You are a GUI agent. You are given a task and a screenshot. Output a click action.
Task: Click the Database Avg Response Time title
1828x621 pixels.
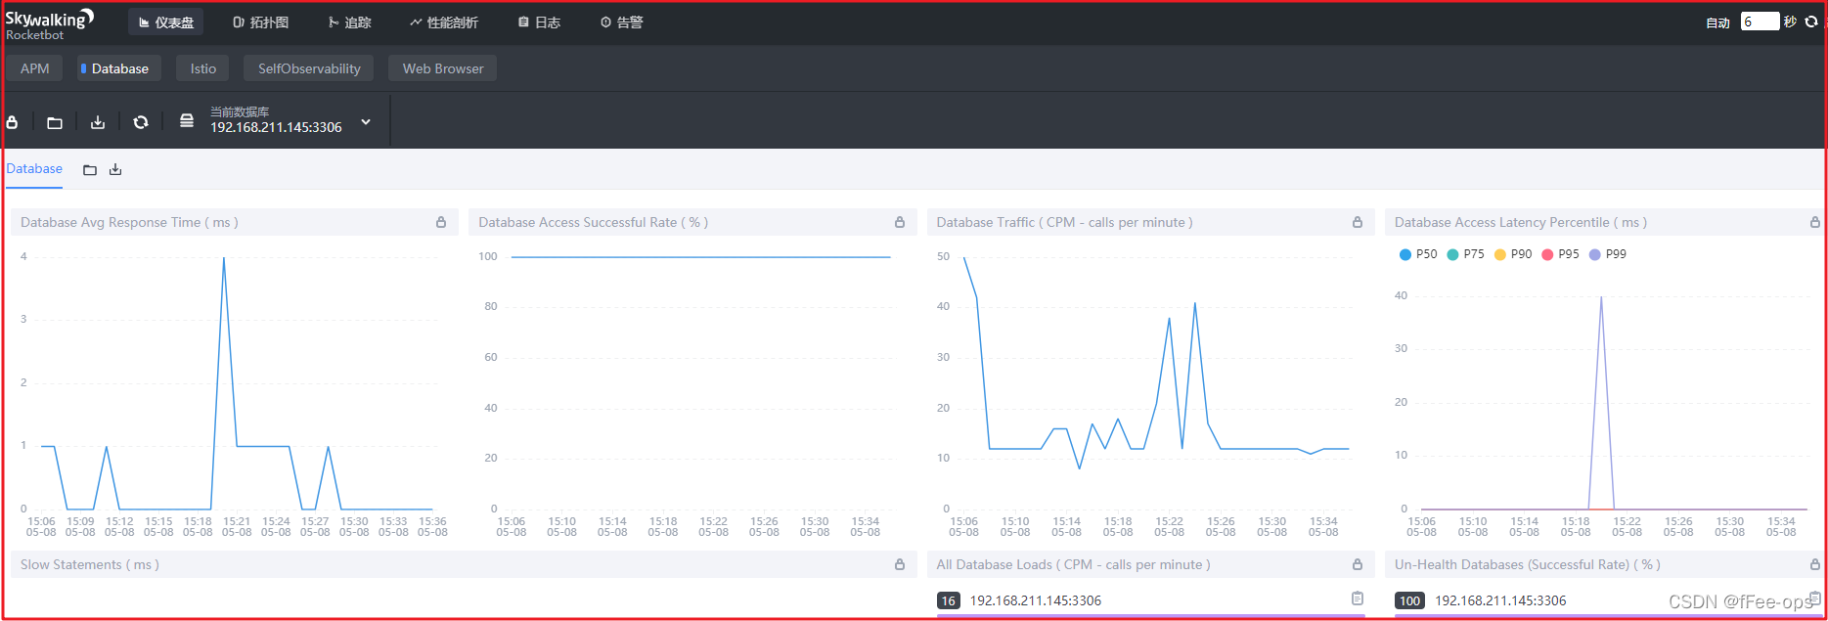(x=129, y=223)
